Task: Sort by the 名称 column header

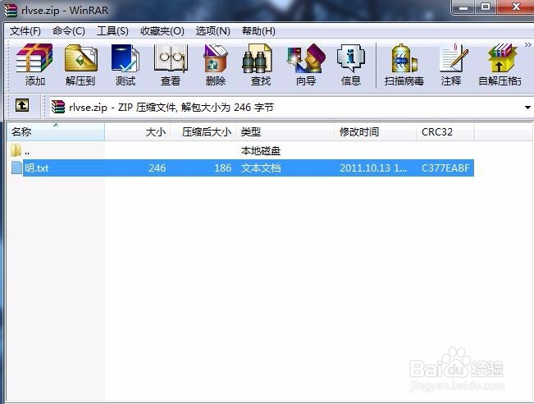Action: click(56, 131)
